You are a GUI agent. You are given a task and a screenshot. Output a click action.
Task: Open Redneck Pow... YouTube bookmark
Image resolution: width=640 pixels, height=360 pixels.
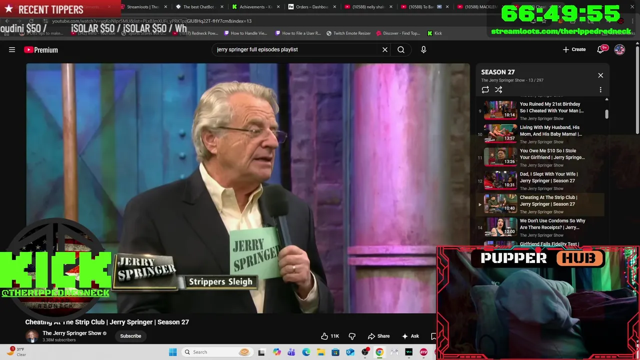pos(195,33)
